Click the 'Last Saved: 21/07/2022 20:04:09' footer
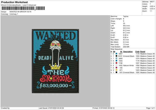The height and width of the screenshot is (110, 156). click(51, 108)
